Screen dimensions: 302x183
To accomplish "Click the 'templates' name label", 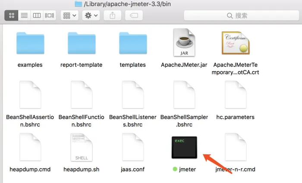I will (133, 65).
